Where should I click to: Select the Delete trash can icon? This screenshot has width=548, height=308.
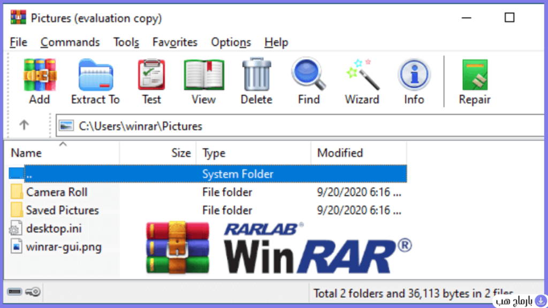point(256,75)
